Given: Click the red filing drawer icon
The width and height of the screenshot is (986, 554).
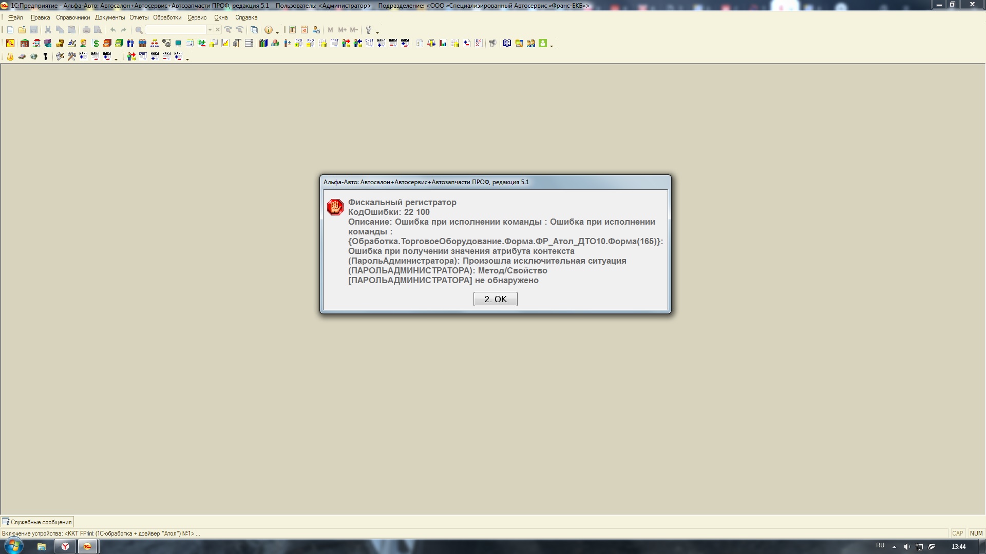Looking at the screenshot, I should click(x=107, y=43).
